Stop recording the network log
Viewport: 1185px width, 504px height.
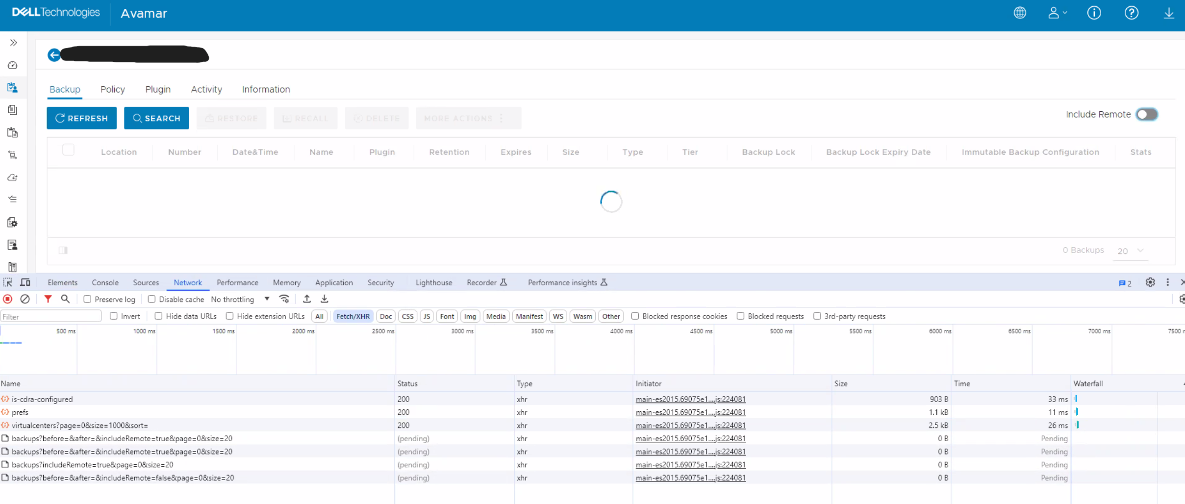[7, 299]
